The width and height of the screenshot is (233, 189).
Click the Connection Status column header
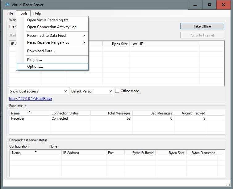pyautogui.click(x=70, y=113)
